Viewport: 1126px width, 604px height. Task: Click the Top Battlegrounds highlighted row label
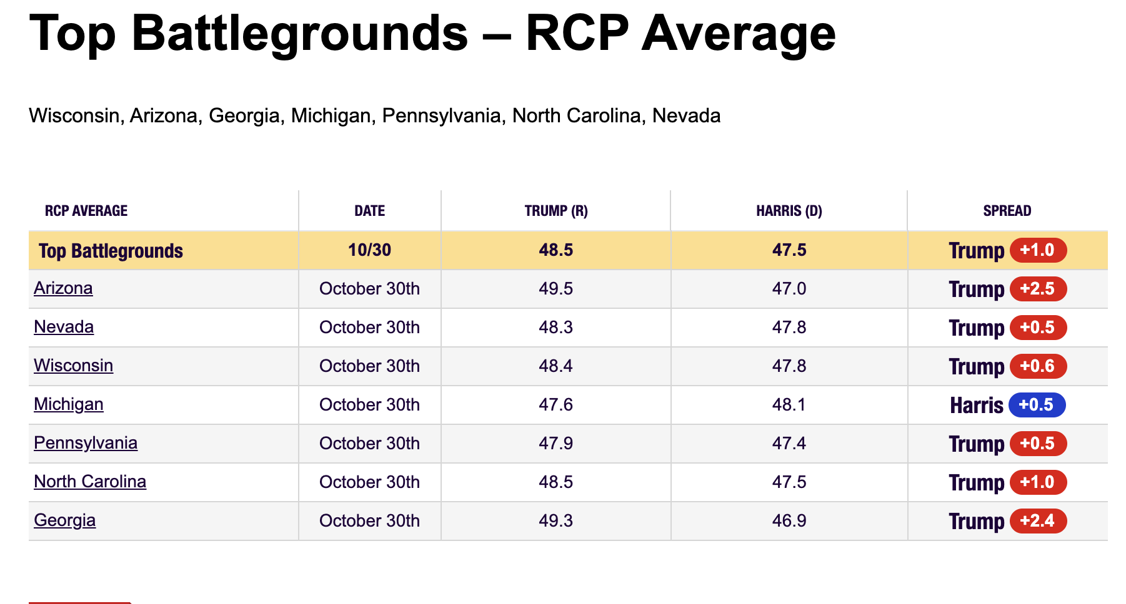coord(111,251)
